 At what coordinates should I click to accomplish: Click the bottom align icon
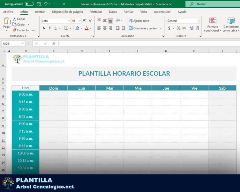point(111,21)
